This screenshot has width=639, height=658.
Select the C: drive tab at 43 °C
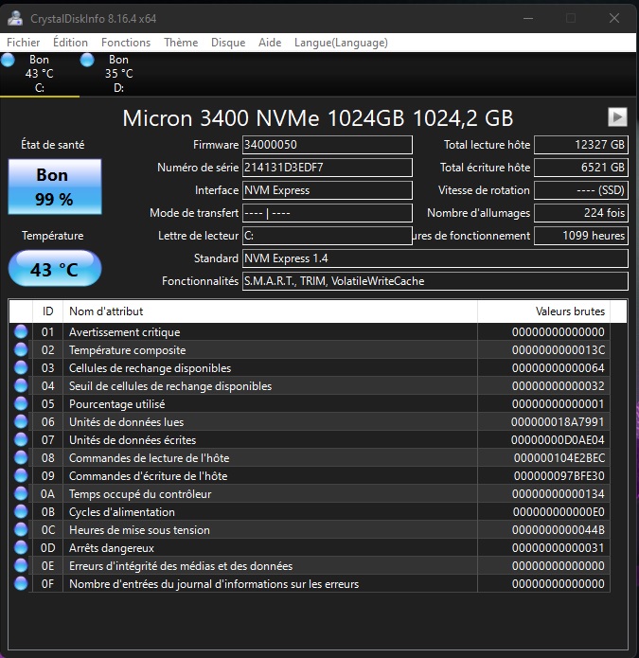point(40,74)
